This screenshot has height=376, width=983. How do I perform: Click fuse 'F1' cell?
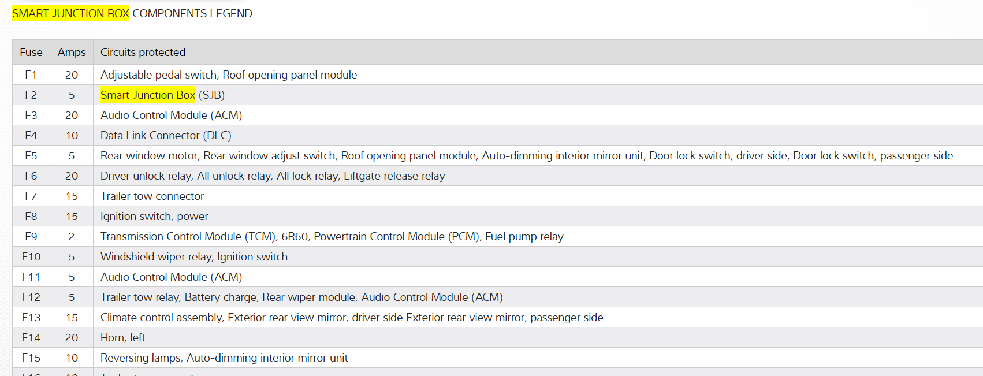point(31,75)
